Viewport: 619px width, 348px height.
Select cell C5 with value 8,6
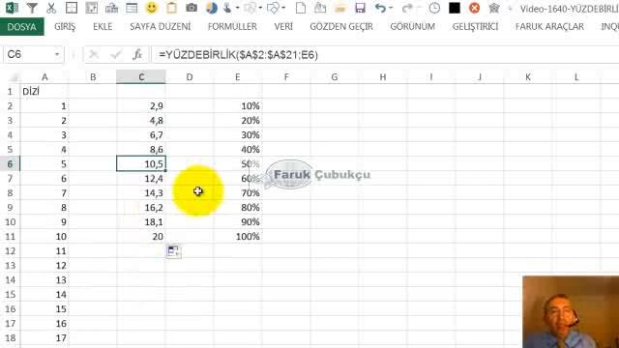tap(141, 149)
